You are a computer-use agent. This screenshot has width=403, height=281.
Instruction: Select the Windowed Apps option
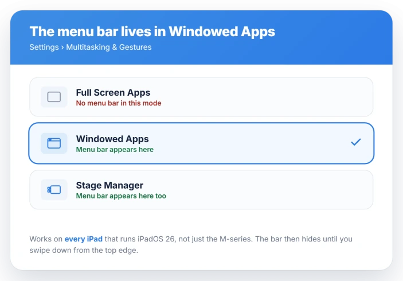point(201,143)
